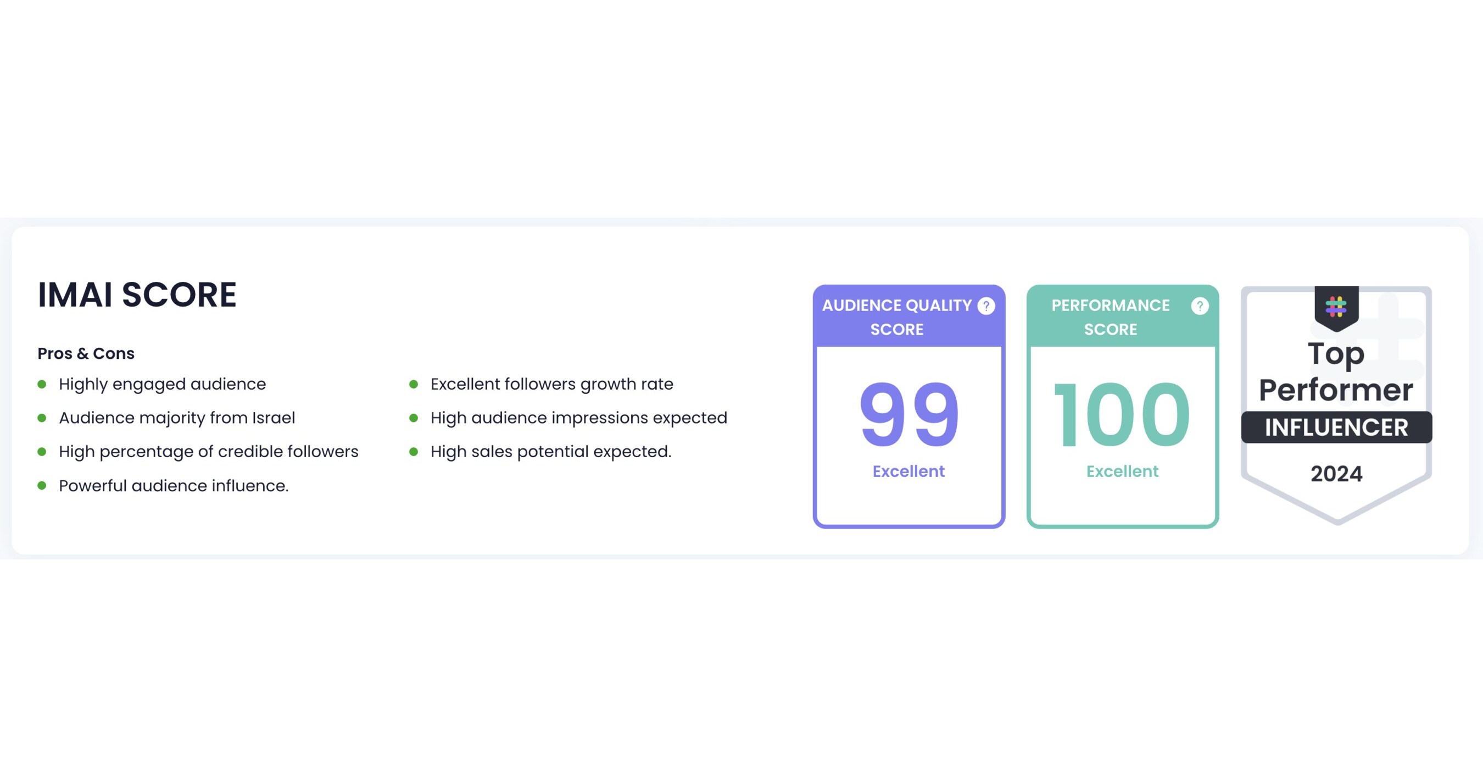Select the INFLUENCER label on the badge
Screen dimensions: 1483x777
click(x=1337, y=427)
